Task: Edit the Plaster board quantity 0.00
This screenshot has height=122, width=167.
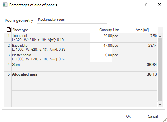Action: tap(101, 57)
